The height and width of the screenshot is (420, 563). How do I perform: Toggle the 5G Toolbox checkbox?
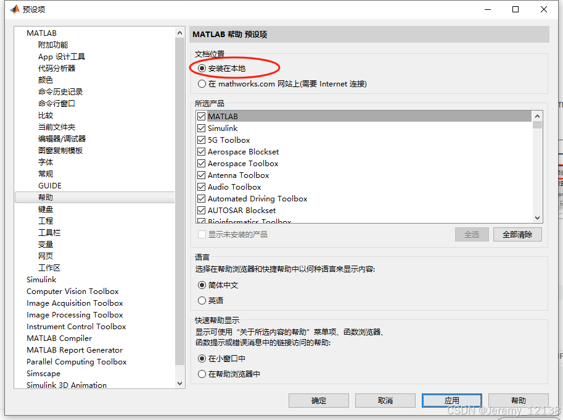coord(201,140)
